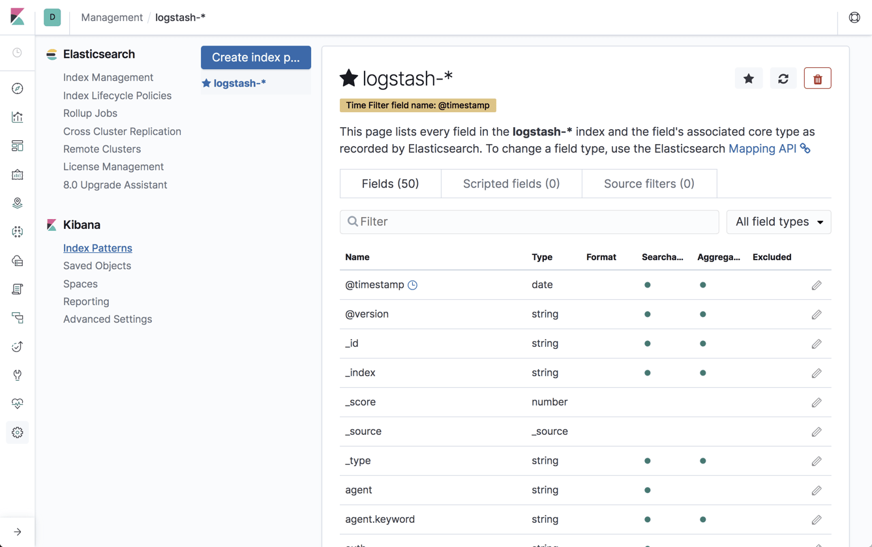872x547 pixels.
Task: Edit the agent.keyword field with its pencil icon
Action: (816, 520)
